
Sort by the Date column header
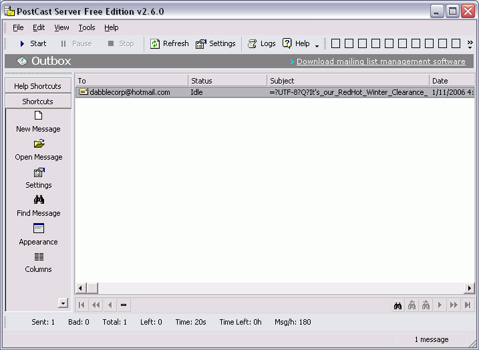(452, 81)
